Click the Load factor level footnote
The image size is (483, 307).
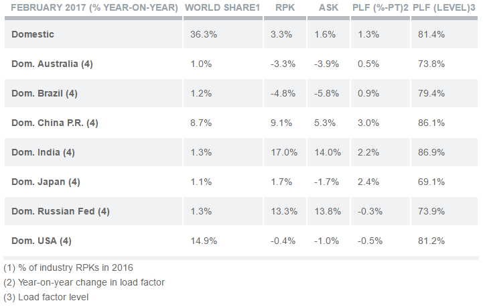pyautogui.click(x=46, y=296)
